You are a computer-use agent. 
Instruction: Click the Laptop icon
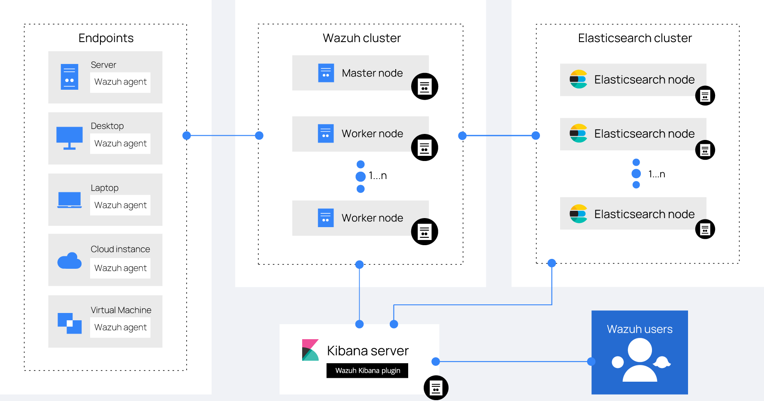[70, 200]
